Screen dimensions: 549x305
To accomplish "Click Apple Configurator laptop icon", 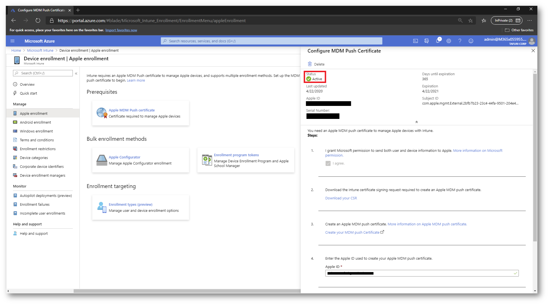I will tap(102, 160).
